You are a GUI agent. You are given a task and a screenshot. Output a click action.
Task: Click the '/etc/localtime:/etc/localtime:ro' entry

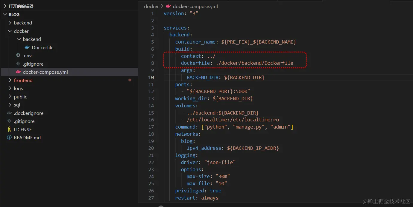tap(233, 120)
